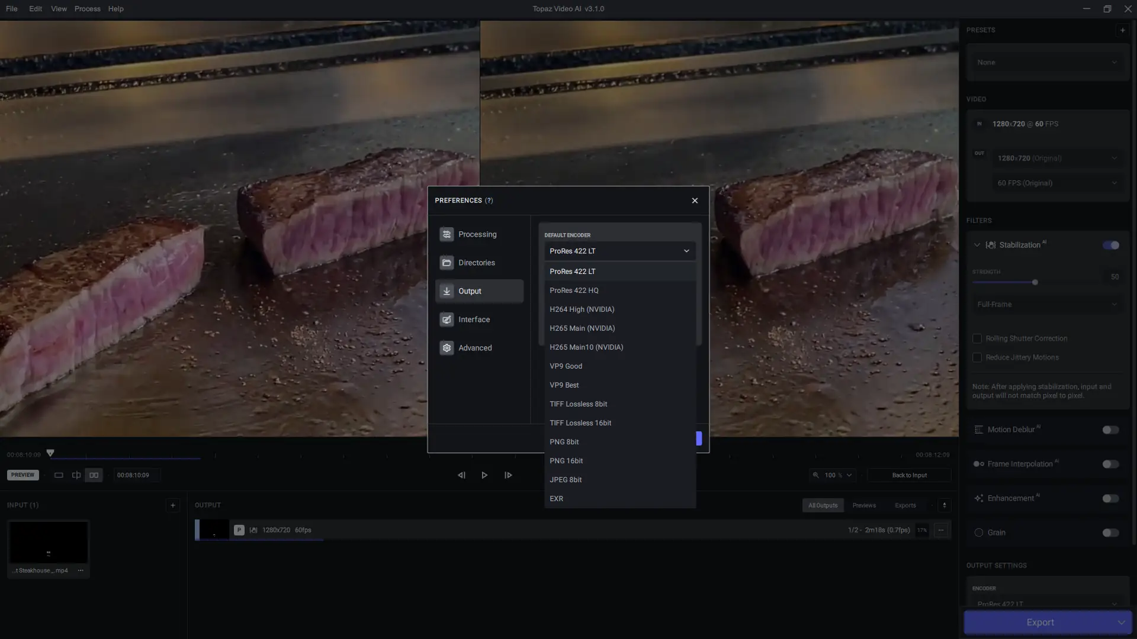Switch to side-by-side comparison view
Screen dimensions: 1137x639
click(x=94, y=475)
